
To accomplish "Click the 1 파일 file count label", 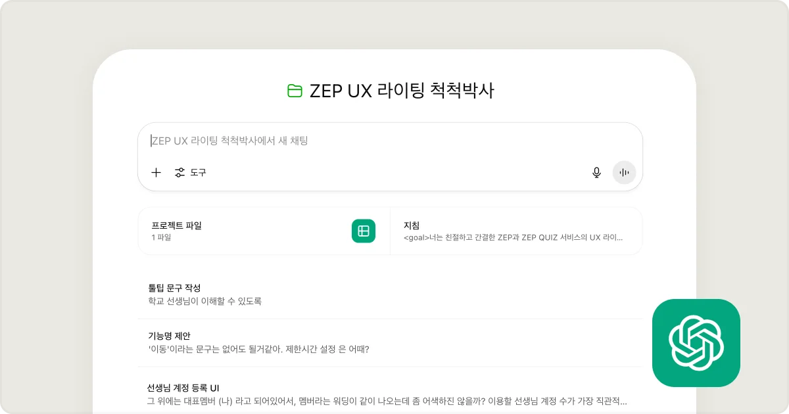I will tap(160, 238).
